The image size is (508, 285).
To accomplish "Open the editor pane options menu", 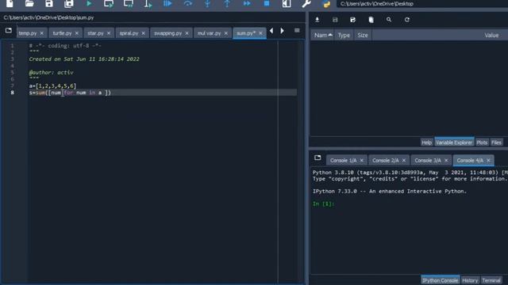I will point(297,31).
